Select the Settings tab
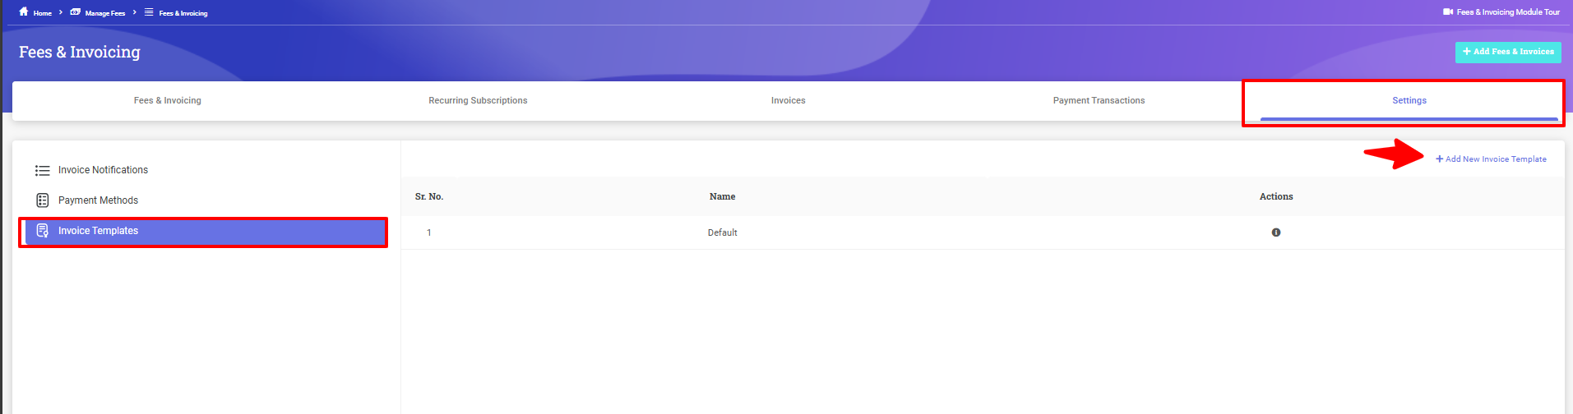The width and height of the screenshot is (1573, 414). point(1409,101)
